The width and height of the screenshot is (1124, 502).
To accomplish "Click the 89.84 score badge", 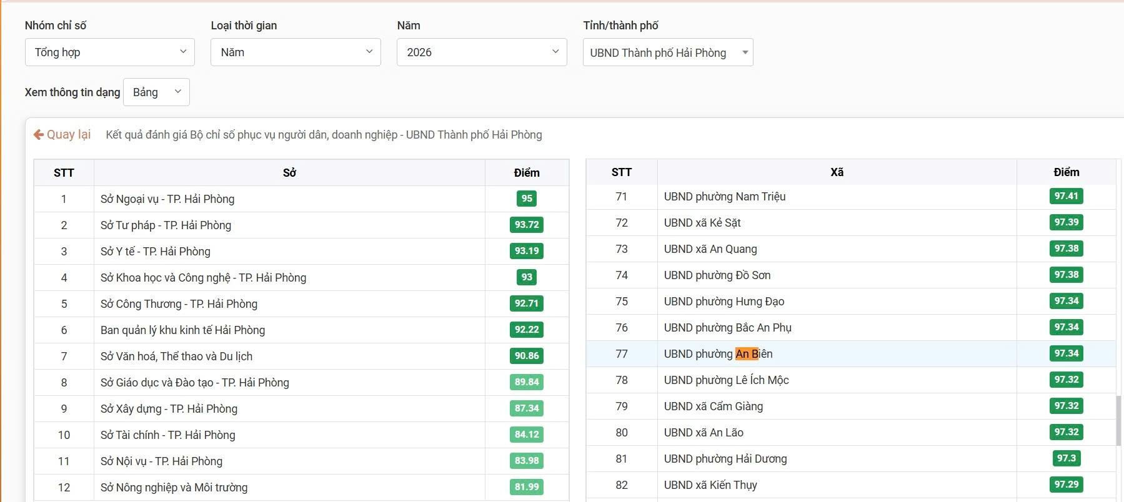I will tap(527, 382).
